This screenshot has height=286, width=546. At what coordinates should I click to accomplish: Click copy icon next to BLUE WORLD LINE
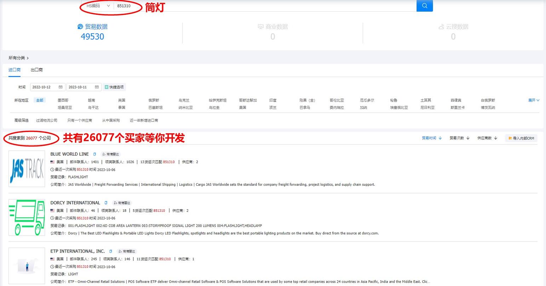[94, 154]
